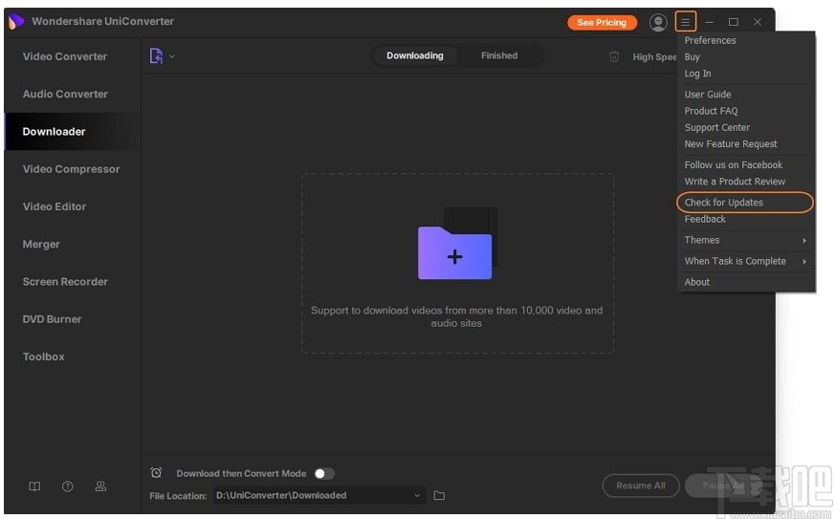Choose New Feature Request
The height and width of the screenshot is (519, 835).
tap(731, 143)
